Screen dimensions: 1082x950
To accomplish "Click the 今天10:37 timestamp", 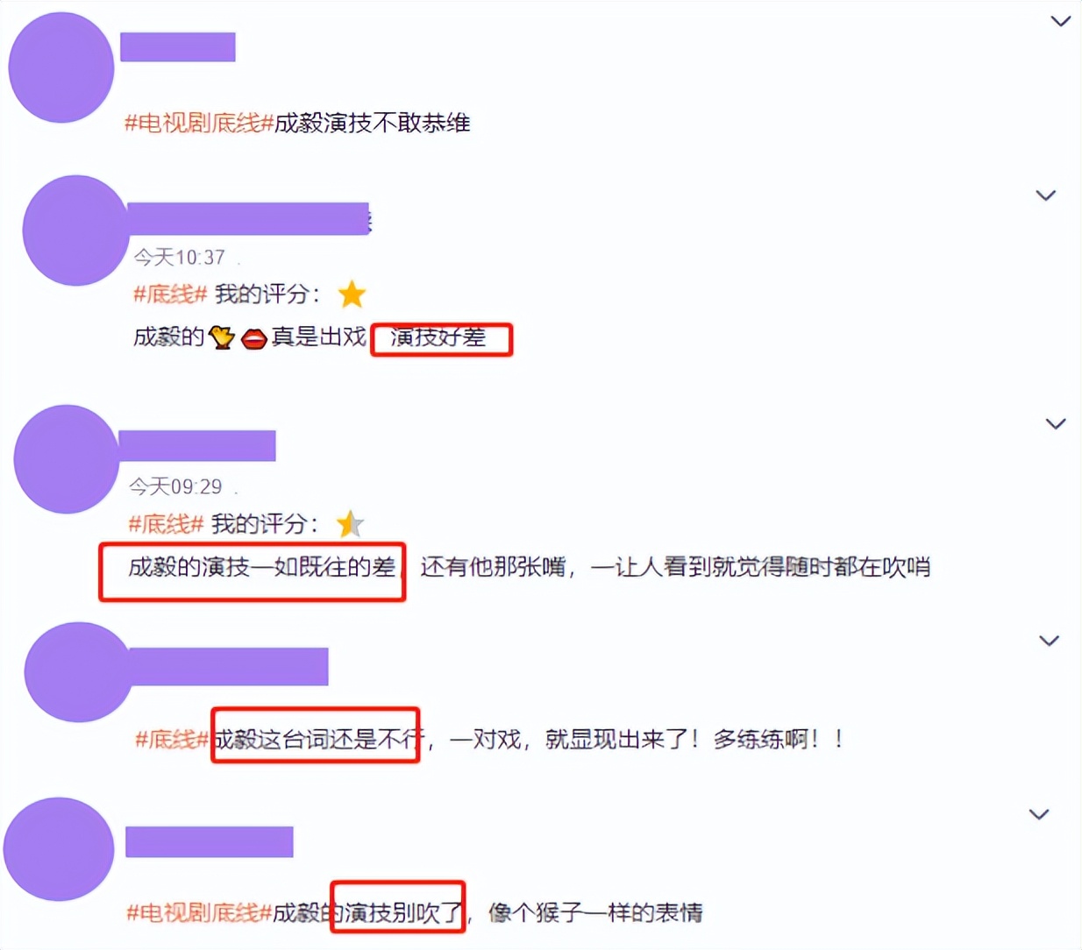I will [x=179, y=257].
